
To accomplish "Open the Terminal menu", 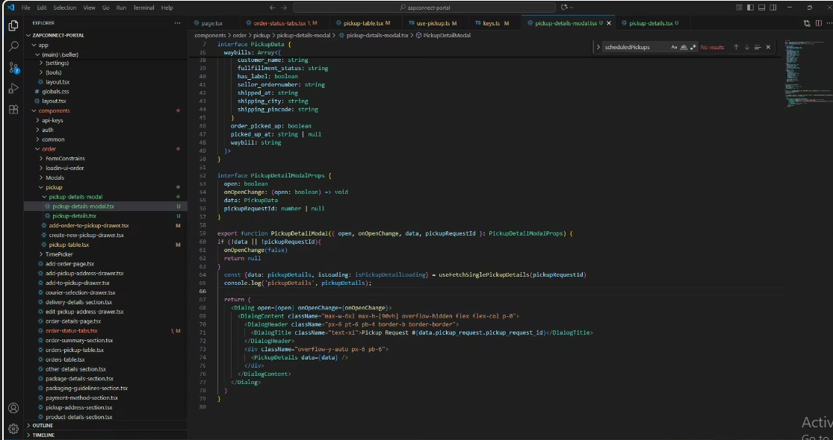I will [143, 7].
